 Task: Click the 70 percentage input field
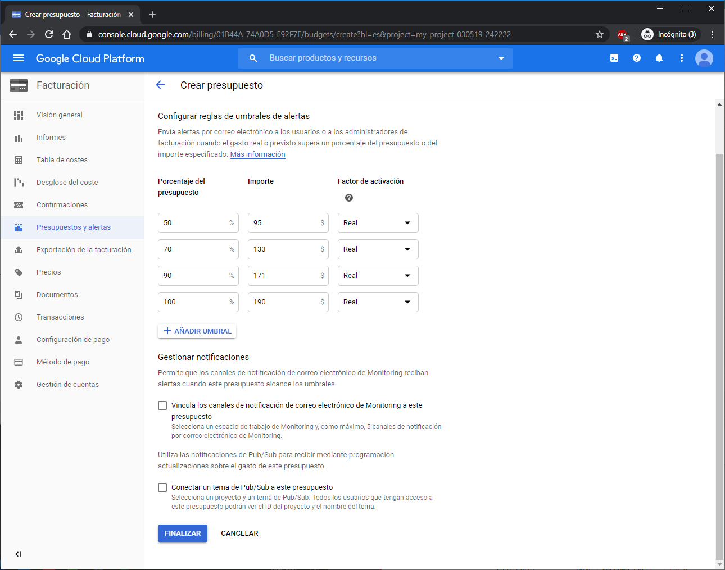click(x=194, y=249)
